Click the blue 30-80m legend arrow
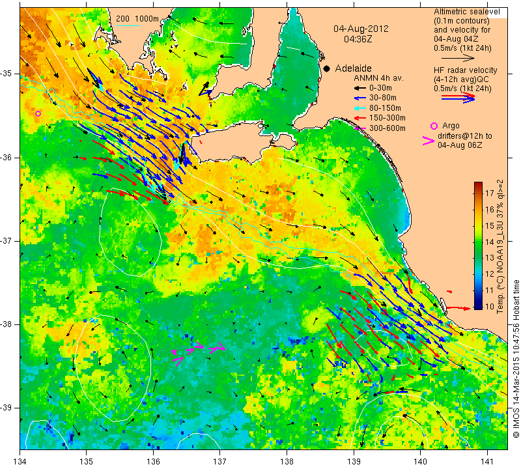Image resolution: width=521 pixels, height=469 pixels. (359, 98)
